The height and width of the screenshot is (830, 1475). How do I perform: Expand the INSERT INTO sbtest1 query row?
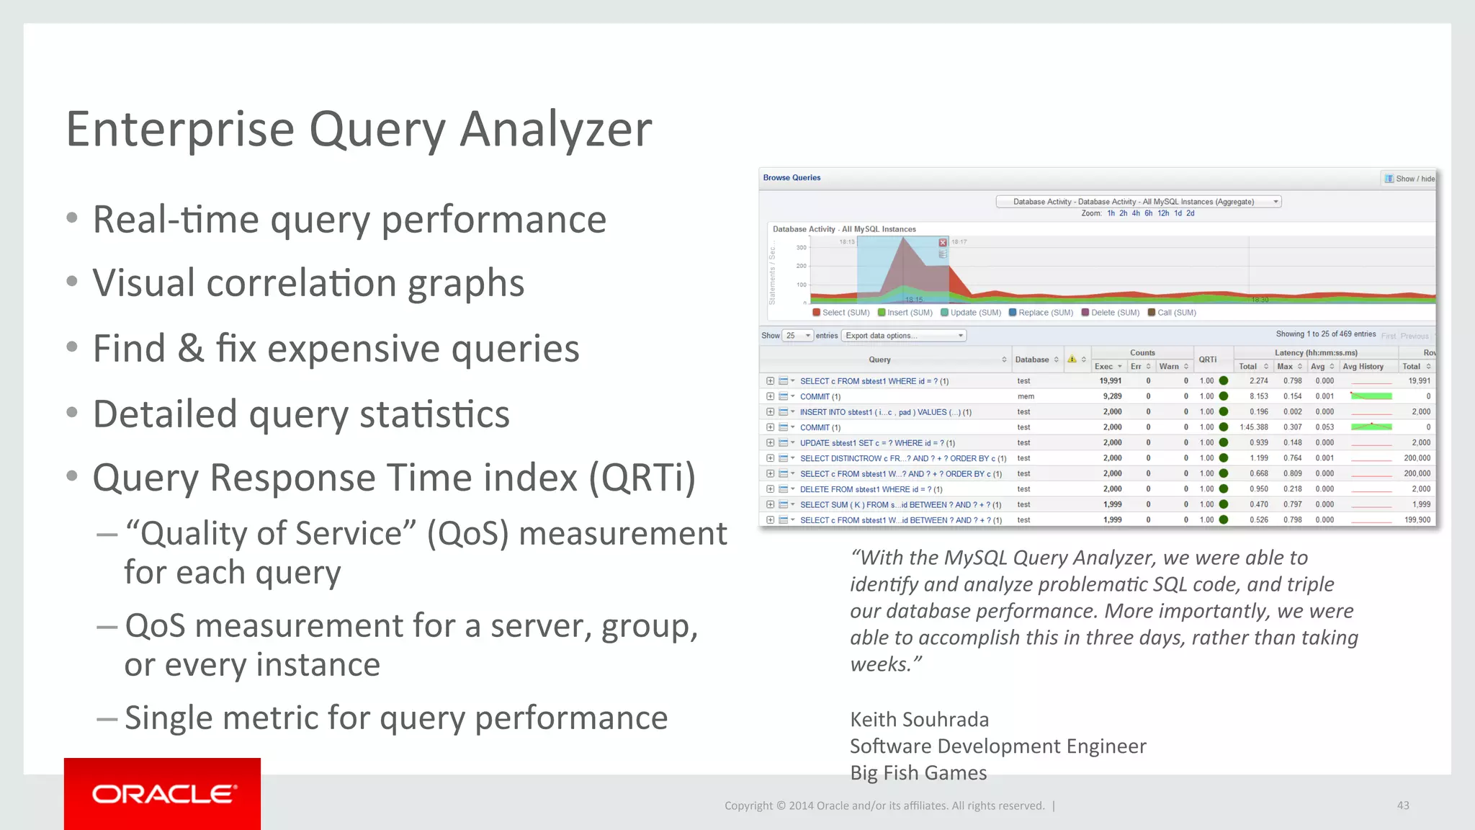[x=770, y=412]
